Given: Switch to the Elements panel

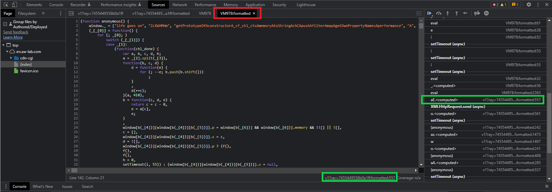Looking at the screenshot, I should [34, 5].
